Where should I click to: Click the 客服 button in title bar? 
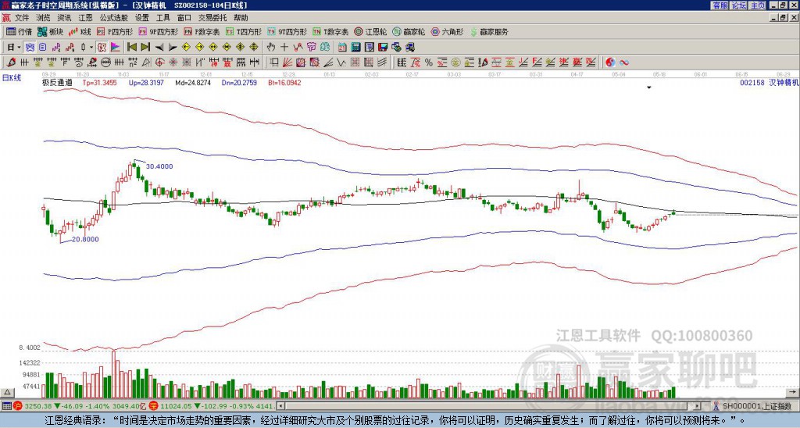pyautogui.click(x=720, y=5)
